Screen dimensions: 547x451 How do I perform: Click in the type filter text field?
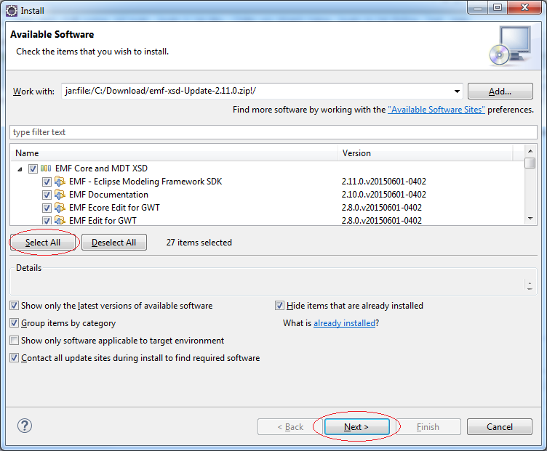[x=273, y=132]
